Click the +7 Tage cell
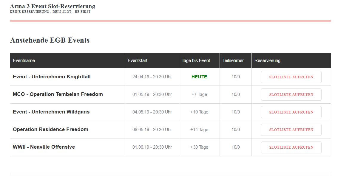Viewport: 338px width, 182px height. click(199, 94)
